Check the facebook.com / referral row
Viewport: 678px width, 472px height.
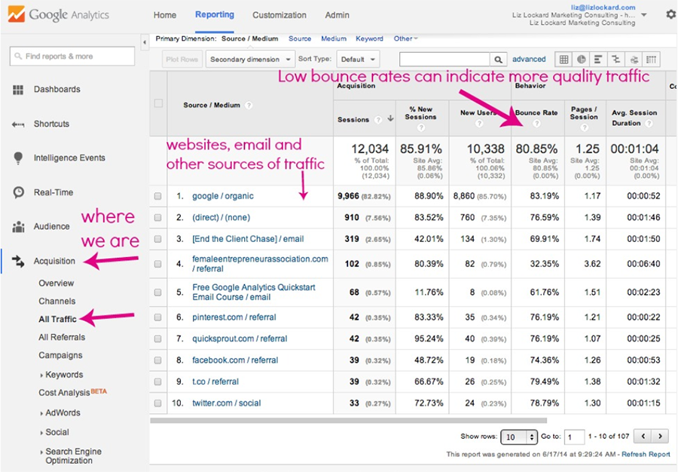point(158,360)
